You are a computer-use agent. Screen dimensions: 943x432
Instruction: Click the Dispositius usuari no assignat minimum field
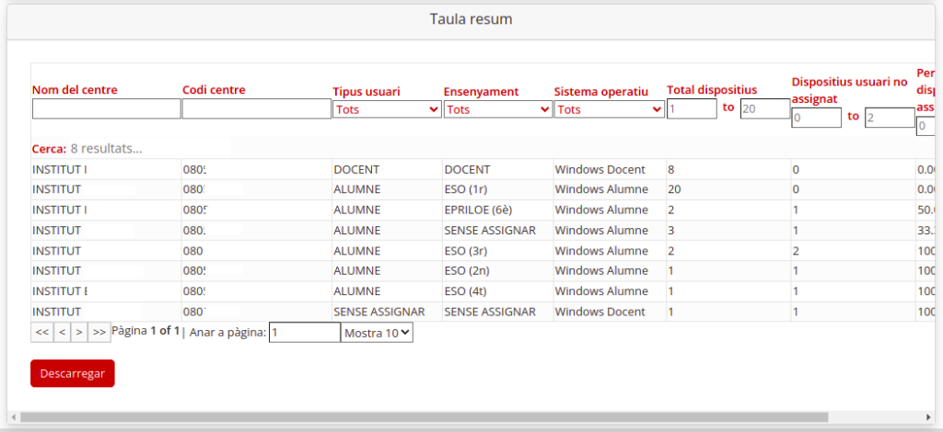tap(816, 118)
